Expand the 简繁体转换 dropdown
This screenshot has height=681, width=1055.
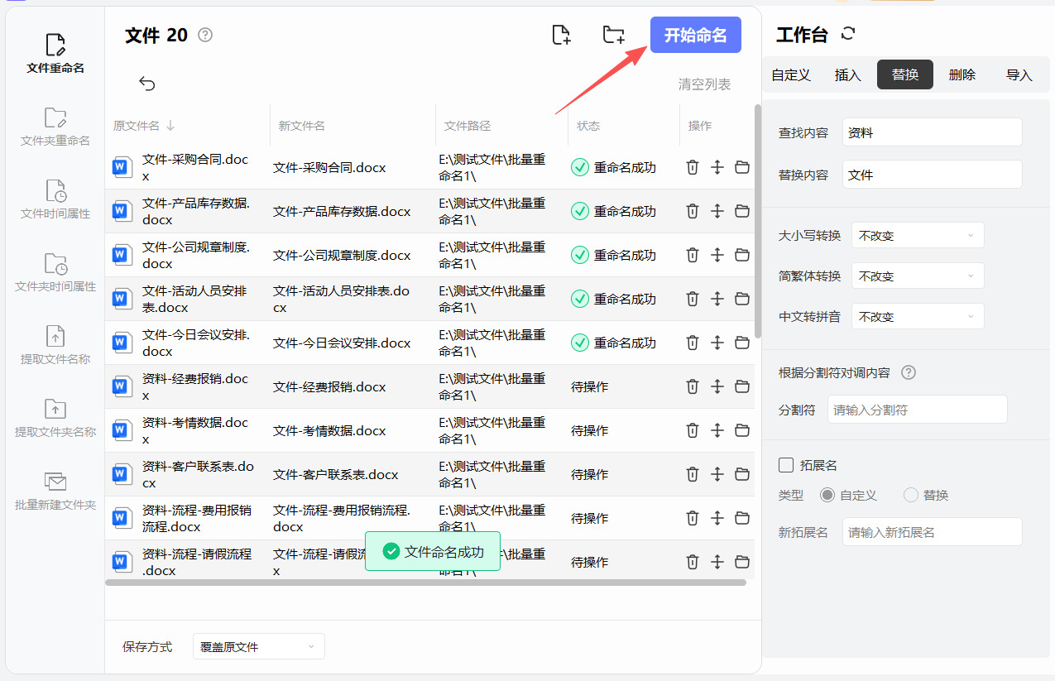pyautogui.click(x=918, y=276)
